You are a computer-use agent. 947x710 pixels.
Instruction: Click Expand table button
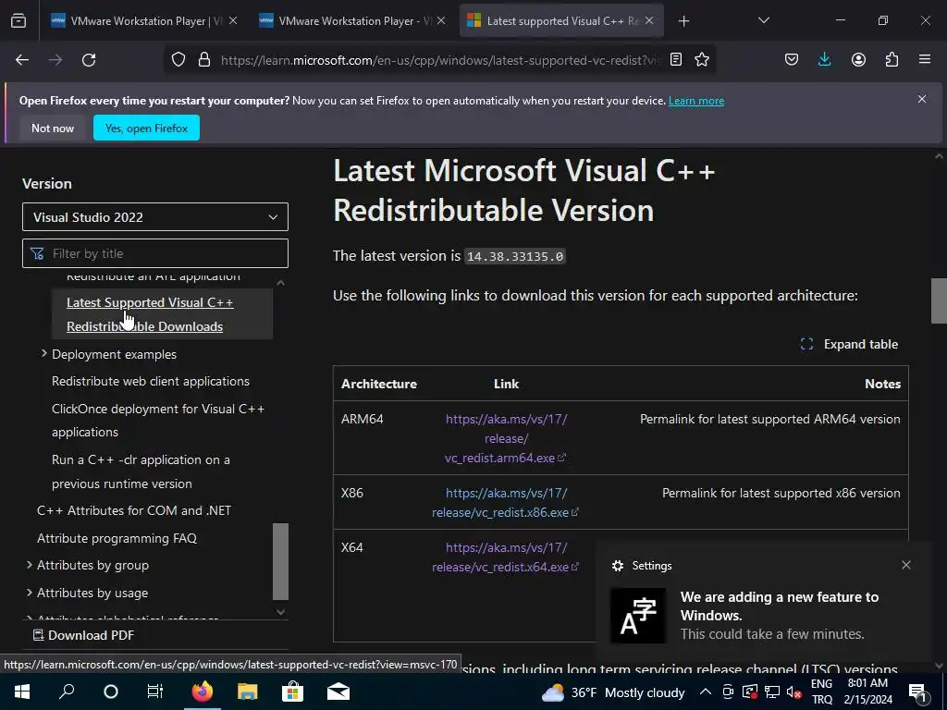coord(849,344)
